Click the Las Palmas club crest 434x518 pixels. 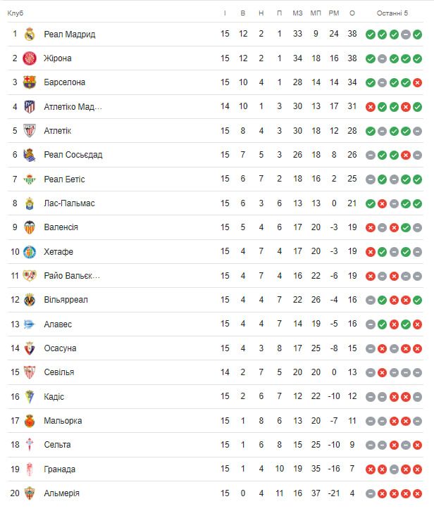click(x=29, y=203)
